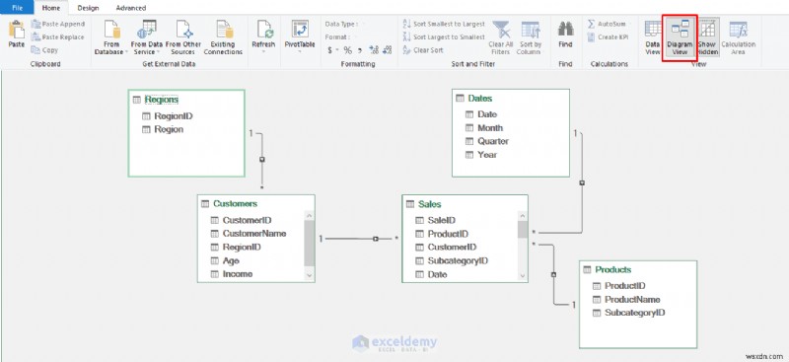
Task: Choose From Other Sources
Action: click(x=183, y=37)
